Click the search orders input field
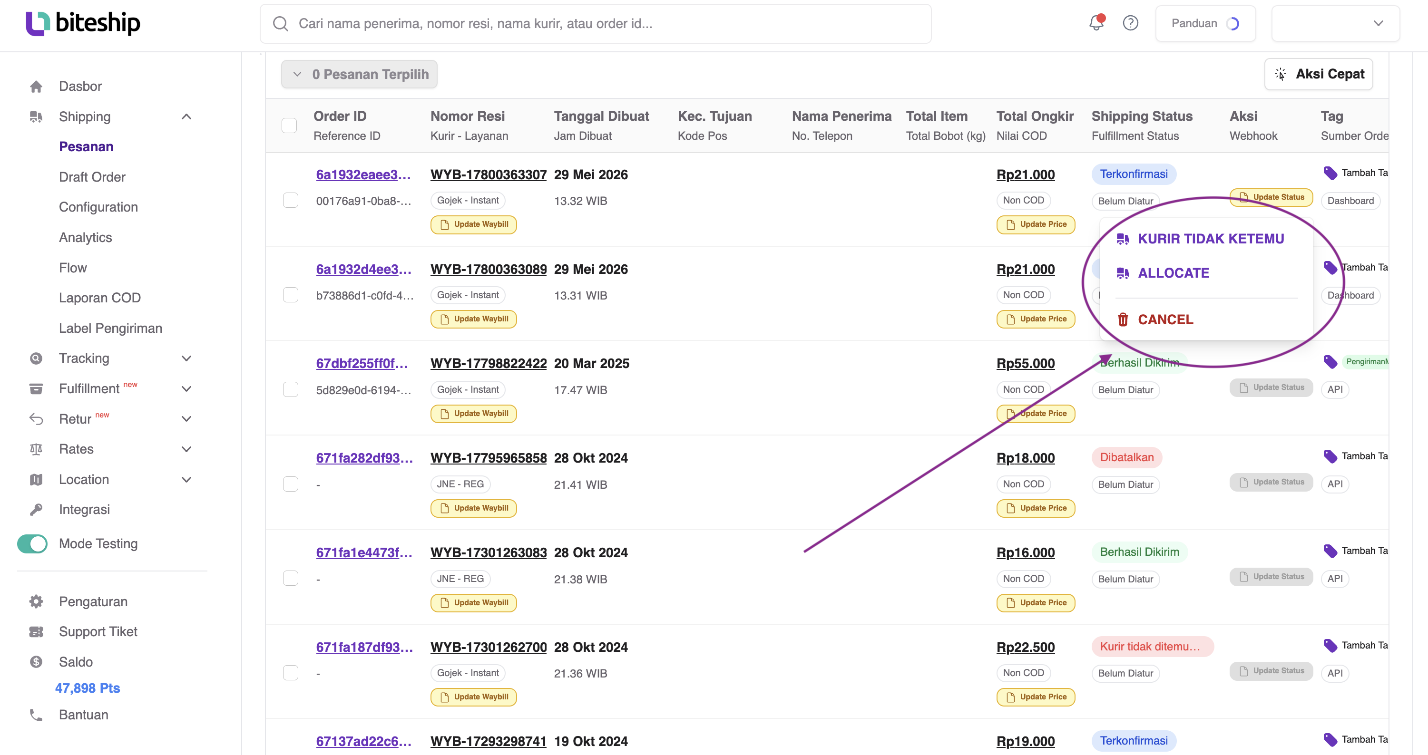This screenshot has height=755, width=1428. pyautogui.click(x=596, y=24)
